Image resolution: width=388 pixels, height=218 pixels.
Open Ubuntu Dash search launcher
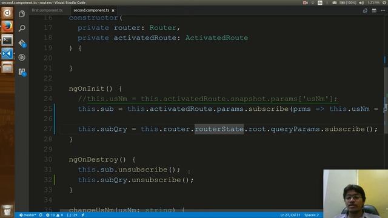click(7, 13)
